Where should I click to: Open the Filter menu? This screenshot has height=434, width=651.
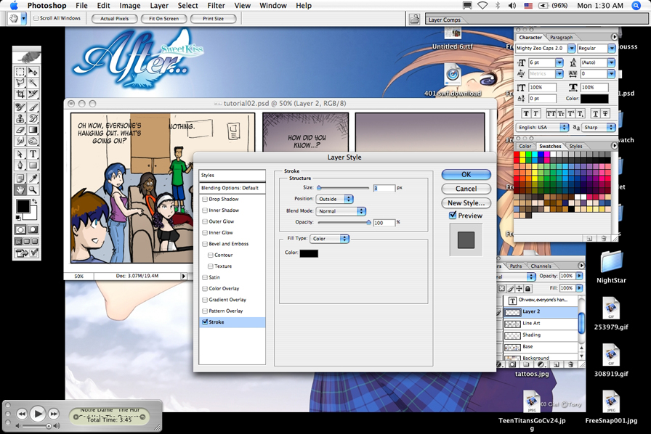point(216,5)
